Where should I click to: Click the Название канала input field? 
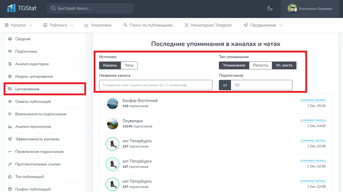[156, 85]
